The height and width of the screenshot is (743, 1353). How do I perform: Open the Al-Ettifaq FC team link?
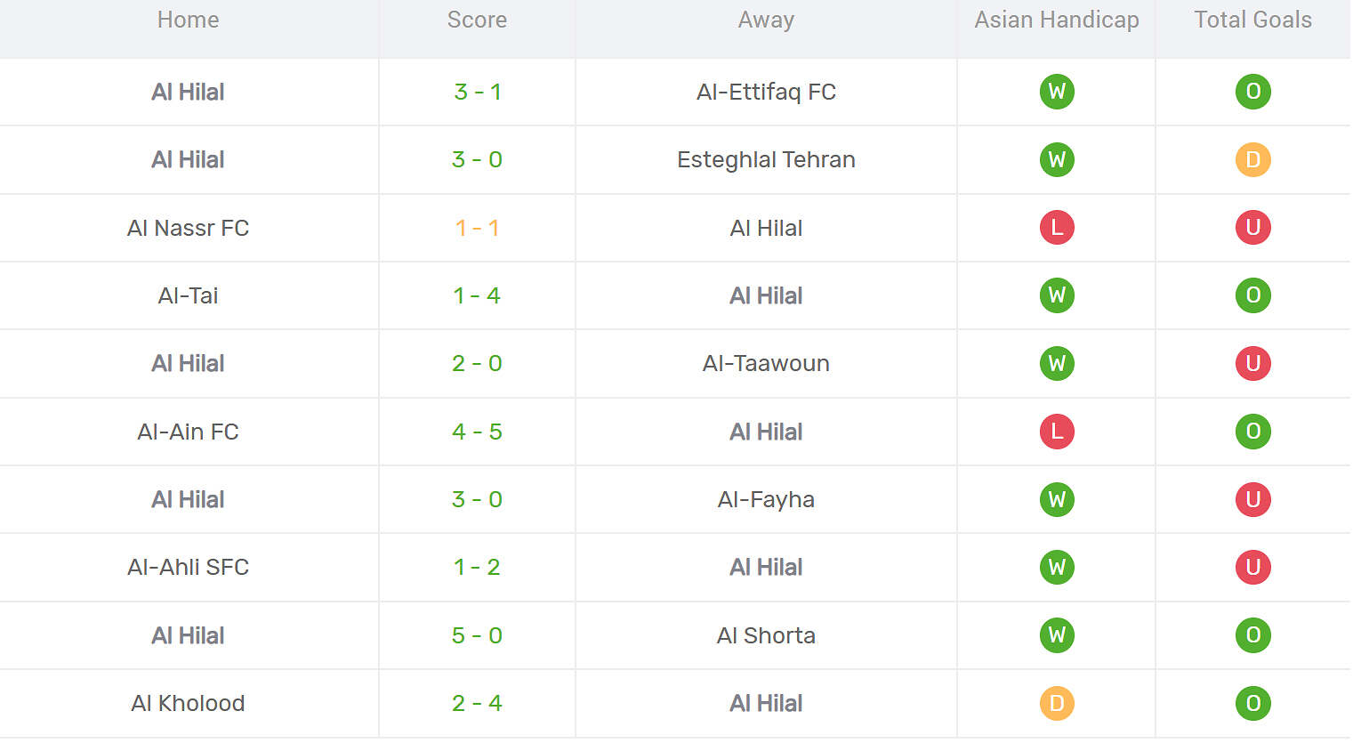point(766,92)
